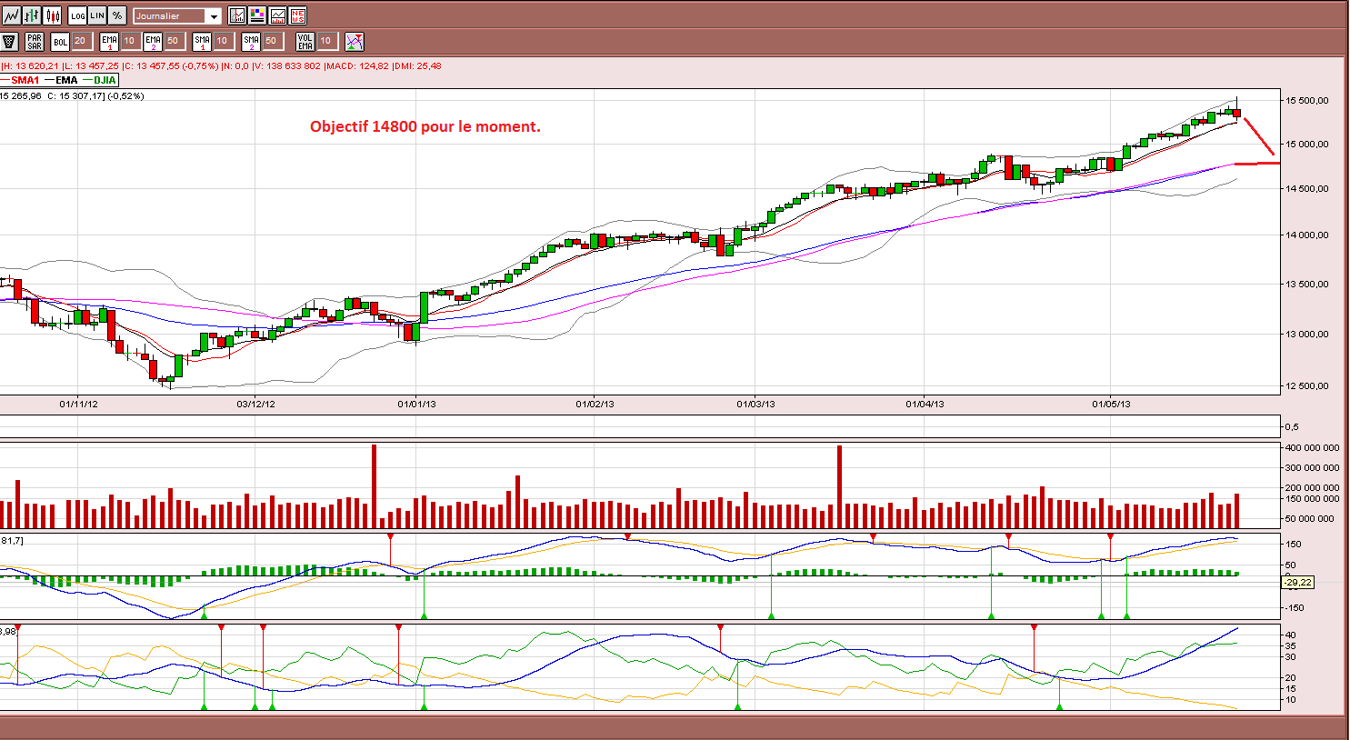This screenshot has width=1350, height=740.
Task: Enable LOG price scale
Action: (78, 15)
